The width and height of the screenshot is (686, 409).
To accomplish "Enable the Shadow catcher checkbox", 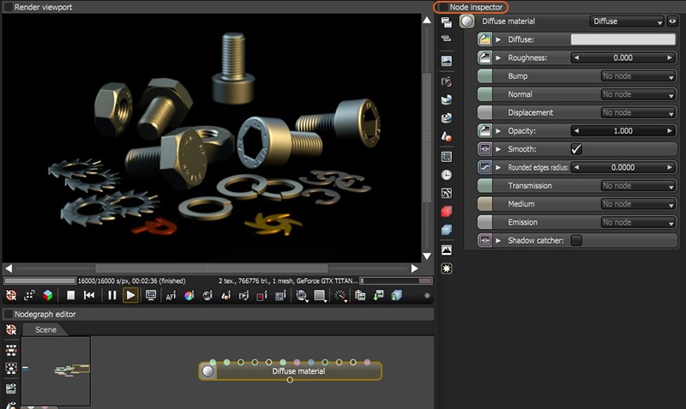I will coord(576,241).
